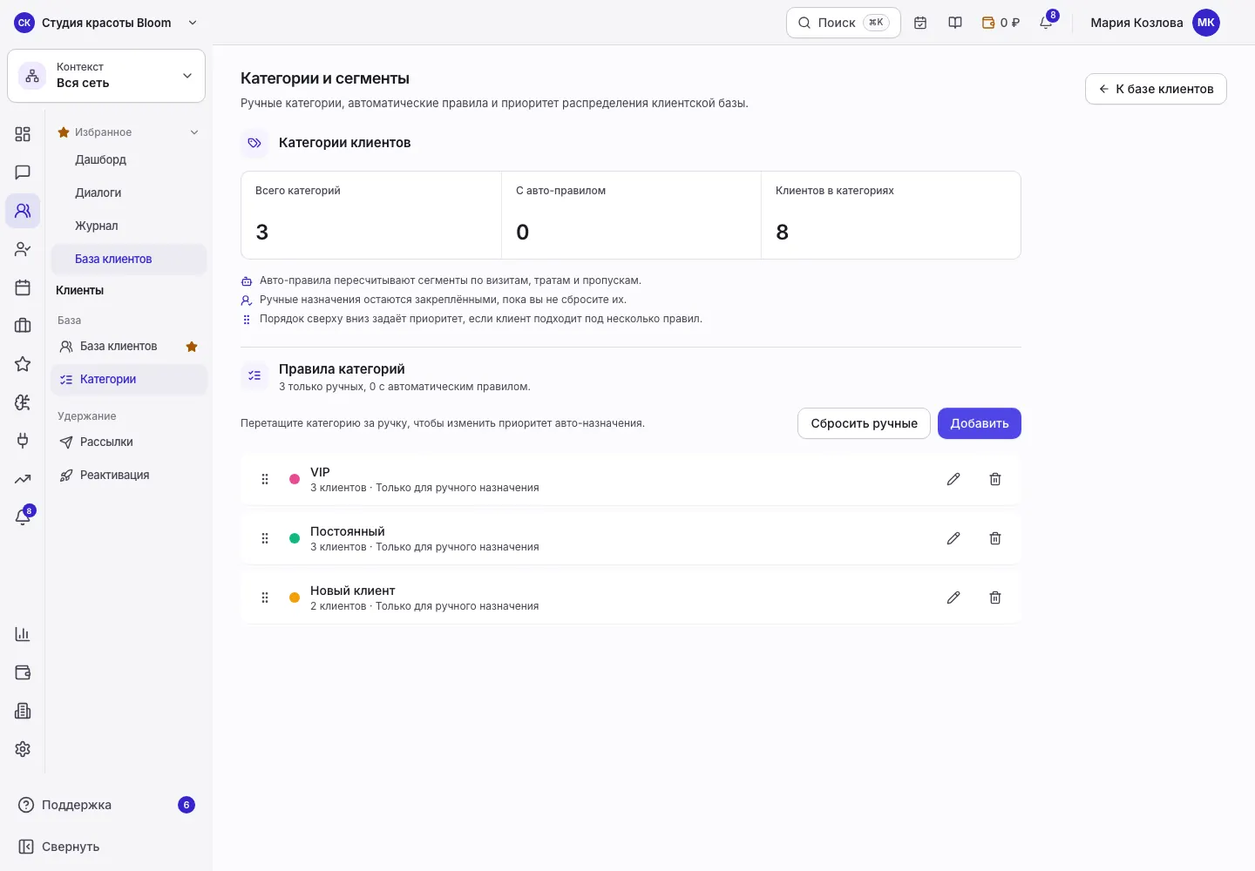The width and height of the screenshot is (1255, 871).
Task: Edit the Новый клиент category
Action: (x=953, y=598)
